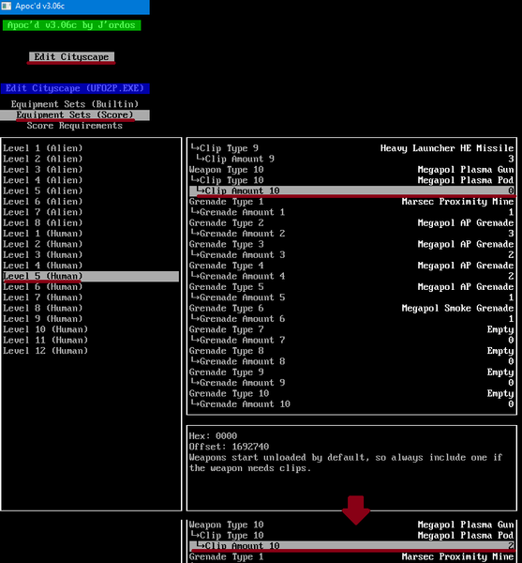522x563 pixels.
Task: Select Level 6 (Human) in list
Action: (x=43, y=286)
